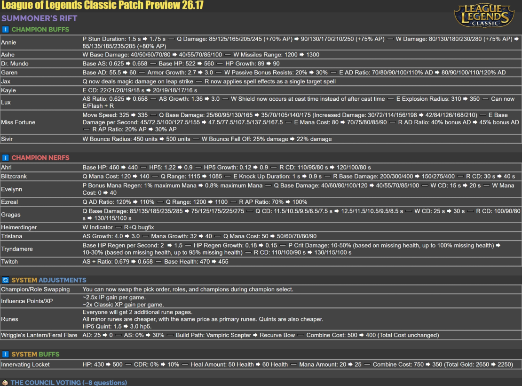
Task: Click the down-arrow icon beside Champion Nerfs
Action: click(5, 158)
